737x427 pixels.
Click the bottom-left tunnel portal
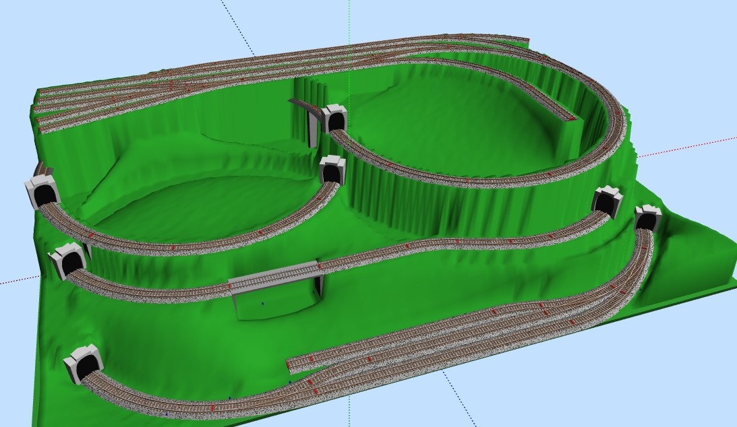pyautogui.click(x=84, y=364)
